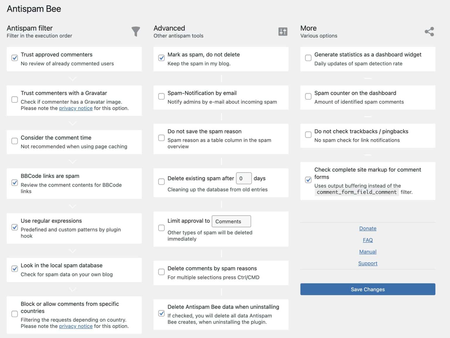Open the Donate link
450x338 pixels.
[368, 228]
